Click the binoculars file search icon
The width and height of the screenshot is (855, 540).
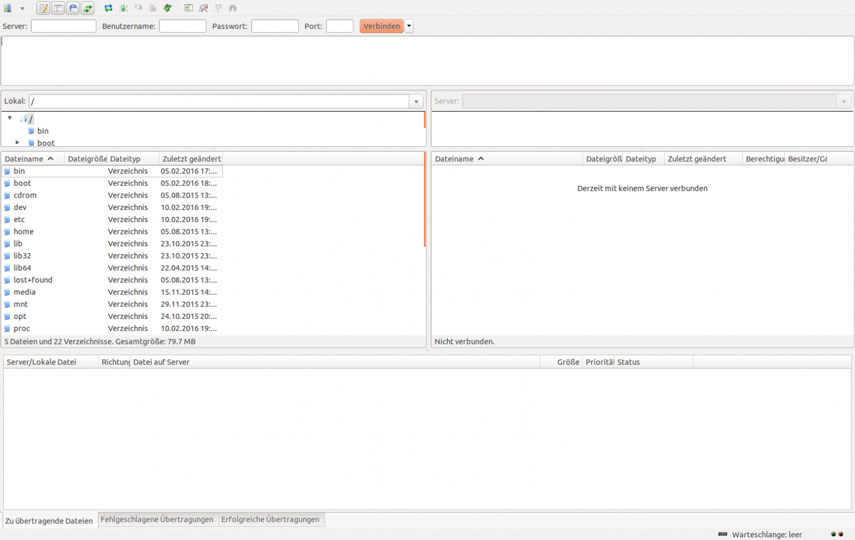(233, 8)
